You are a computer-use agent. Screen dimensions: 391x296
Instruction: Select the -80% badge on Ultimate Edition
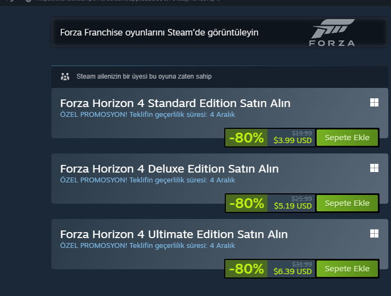(x=247, y=269)
